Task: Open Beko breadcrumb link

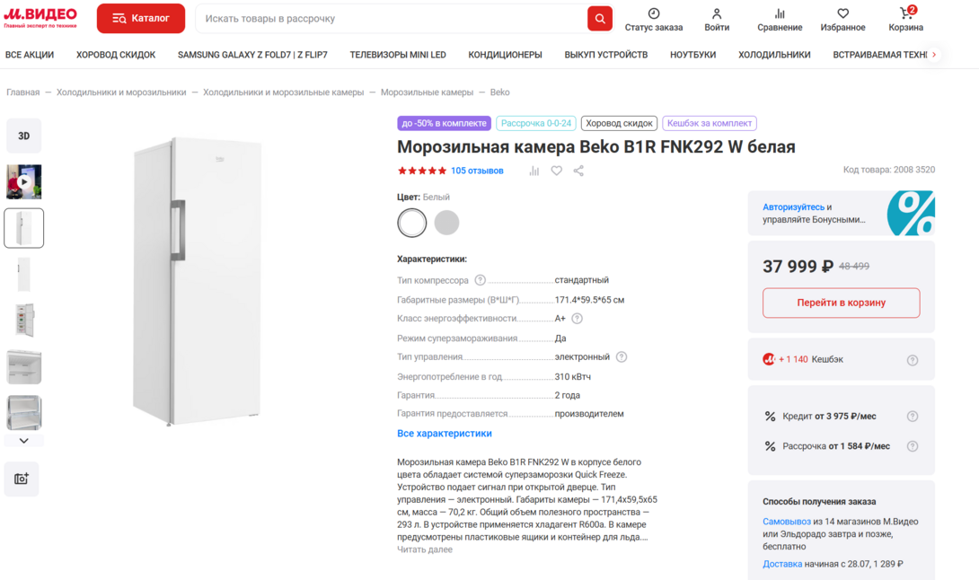Action: click(499, 92)
